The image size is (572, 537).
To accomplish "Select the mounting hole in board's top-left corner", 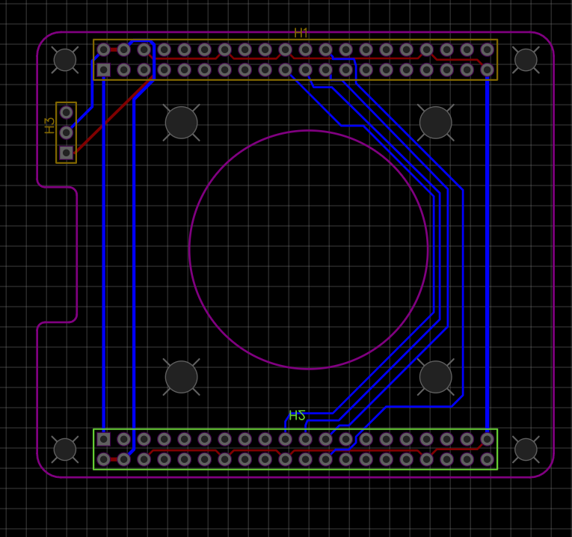I will (x=65, y=60).
